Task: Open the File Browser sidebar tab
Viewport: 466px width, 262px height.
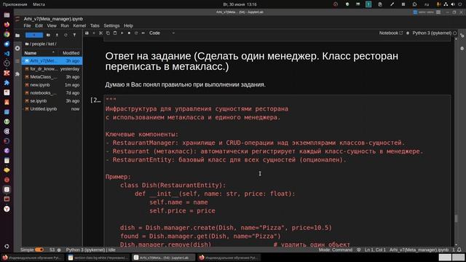Action: point(17,36)
